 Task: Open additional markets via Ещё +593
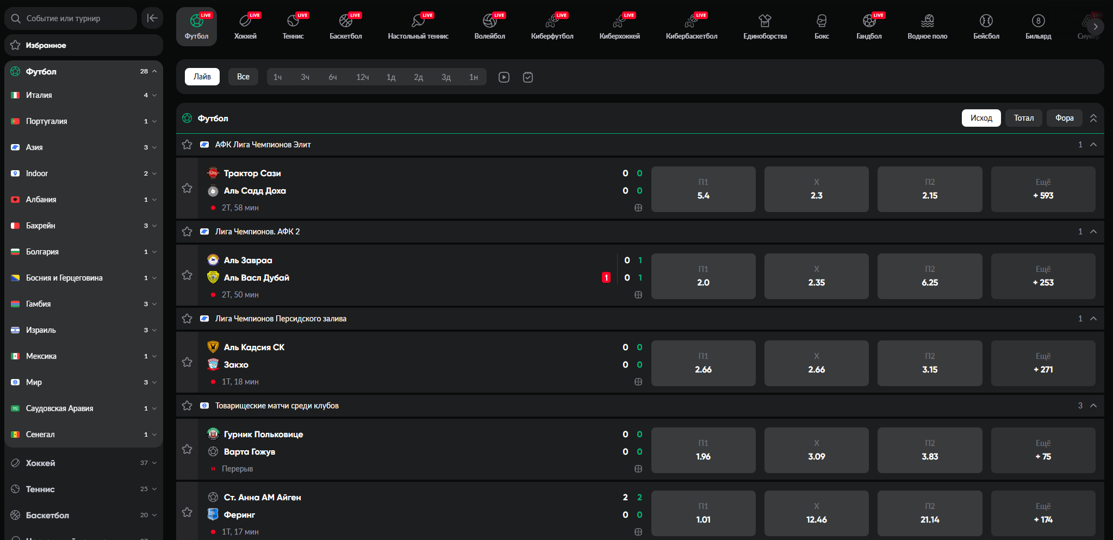[1042, 189]
